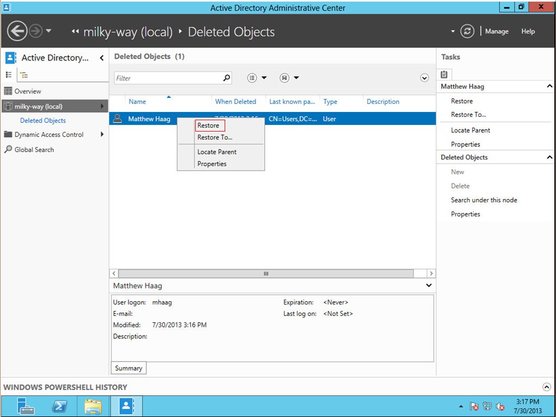Expand the milky-way (local) arrow

click(102, 106)
